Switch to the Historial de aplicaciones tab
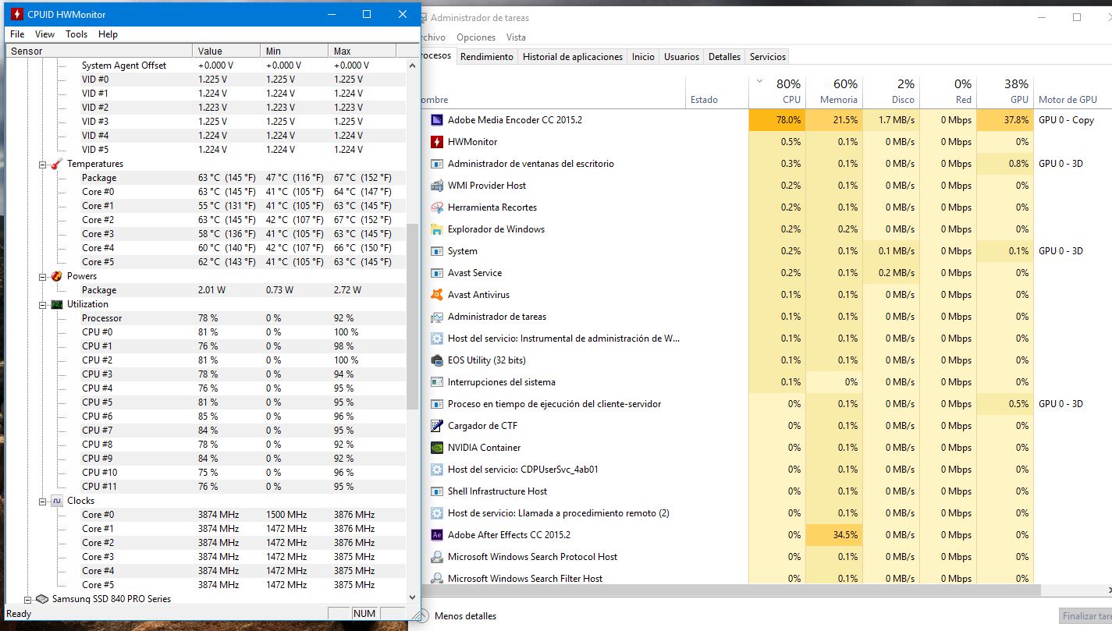Image resolution: width=1112 pixels, height=631 pixels. pyautogui.click(x=573, y=57)
